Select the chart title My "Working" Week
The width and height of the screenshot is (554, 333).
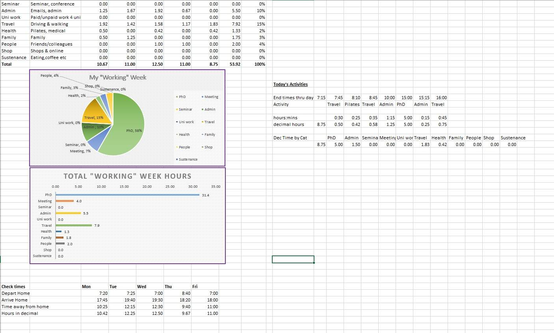point(117,78)
